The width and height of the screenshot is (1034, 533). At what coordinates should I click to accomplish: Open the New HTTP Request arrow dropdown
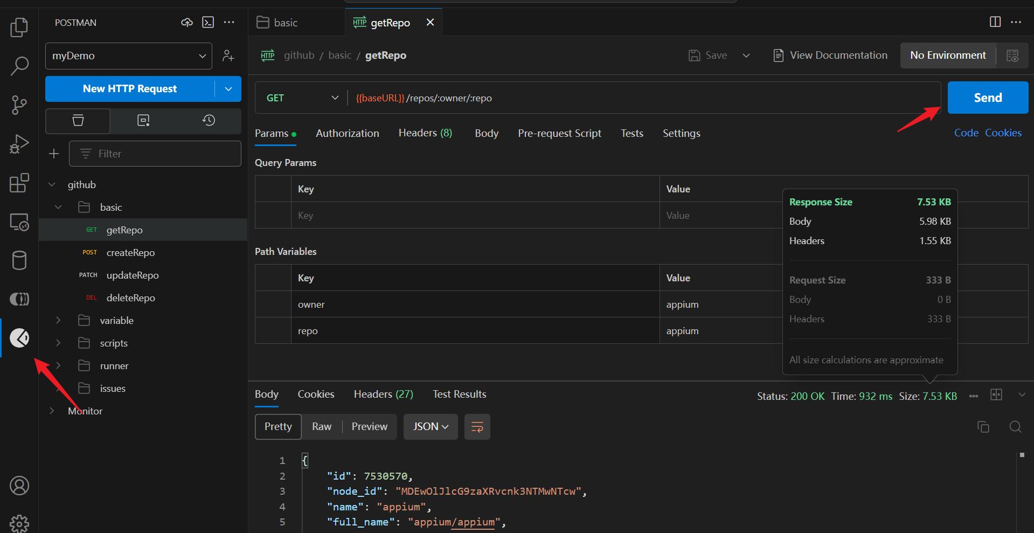point(228,89)
